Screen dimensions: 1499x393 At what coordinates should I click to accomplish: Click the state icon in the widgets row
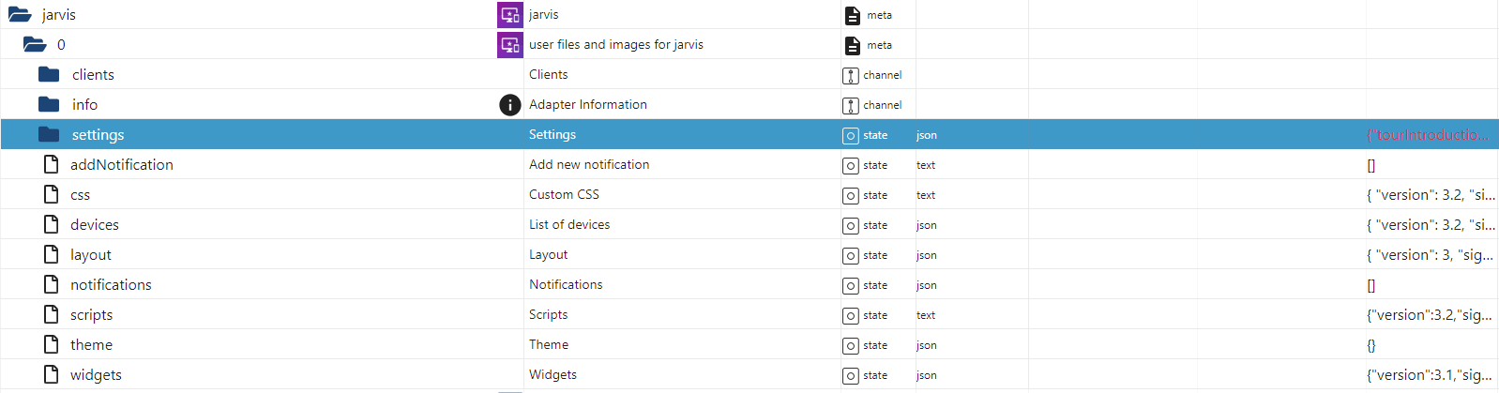point(851,375)
